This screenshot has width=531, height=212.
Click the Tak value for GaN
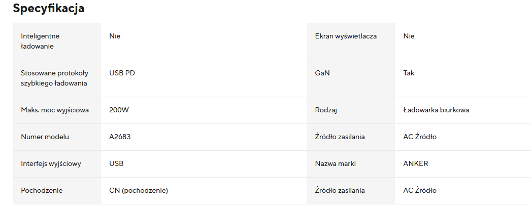click(x=409, y=73)
